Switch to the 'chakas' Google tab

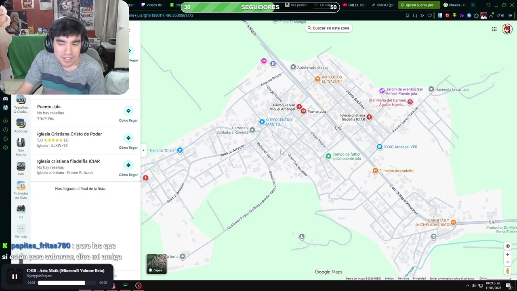click(455, 5)
